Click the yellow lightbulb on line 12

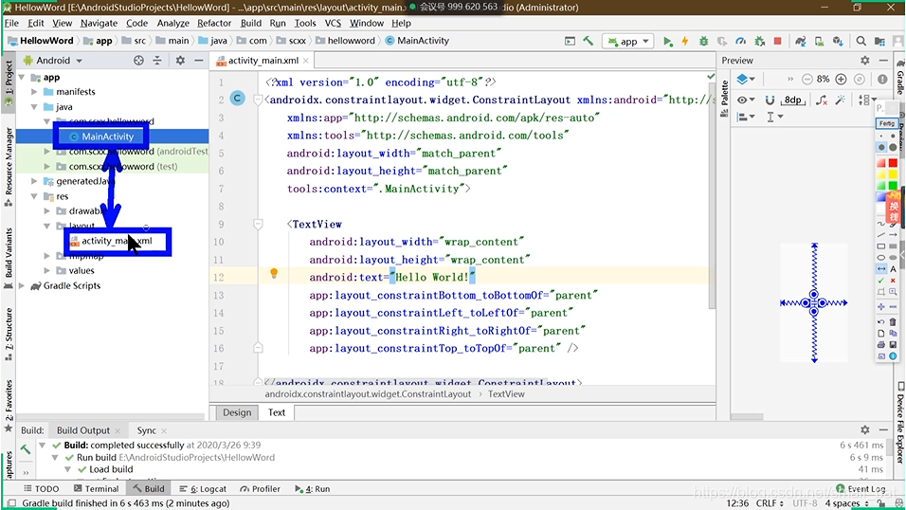click(x=274, y=274)
